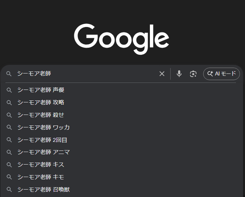Open AI モード search button
This screenshot has height=197, width=245.
[221, 74]
